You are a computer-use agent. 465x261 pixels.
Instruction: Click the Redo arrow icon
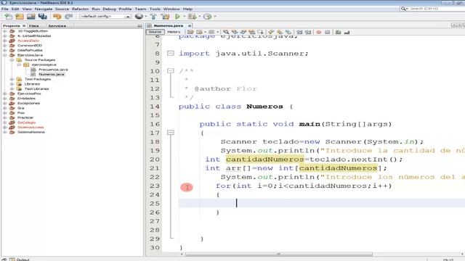click(68, 17)
